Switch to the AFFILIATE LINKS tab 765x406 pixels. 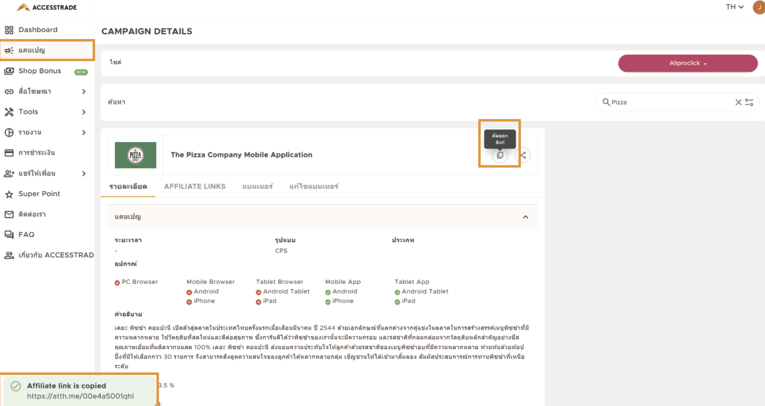(195, 186)
